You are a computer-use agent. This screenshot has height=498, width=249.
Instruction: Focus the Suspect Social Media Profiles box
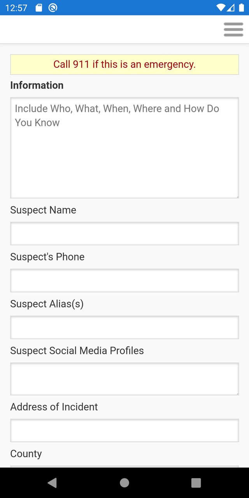click(x=124, y=379)
